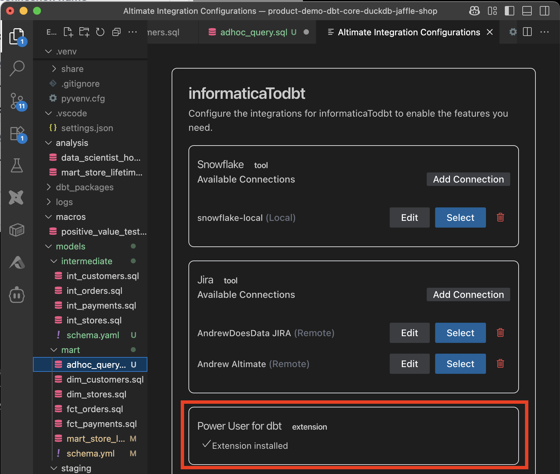Screen dimensions: 560x474
Task: Select the Andrew Altimate connection
Action: click(460, 364)
